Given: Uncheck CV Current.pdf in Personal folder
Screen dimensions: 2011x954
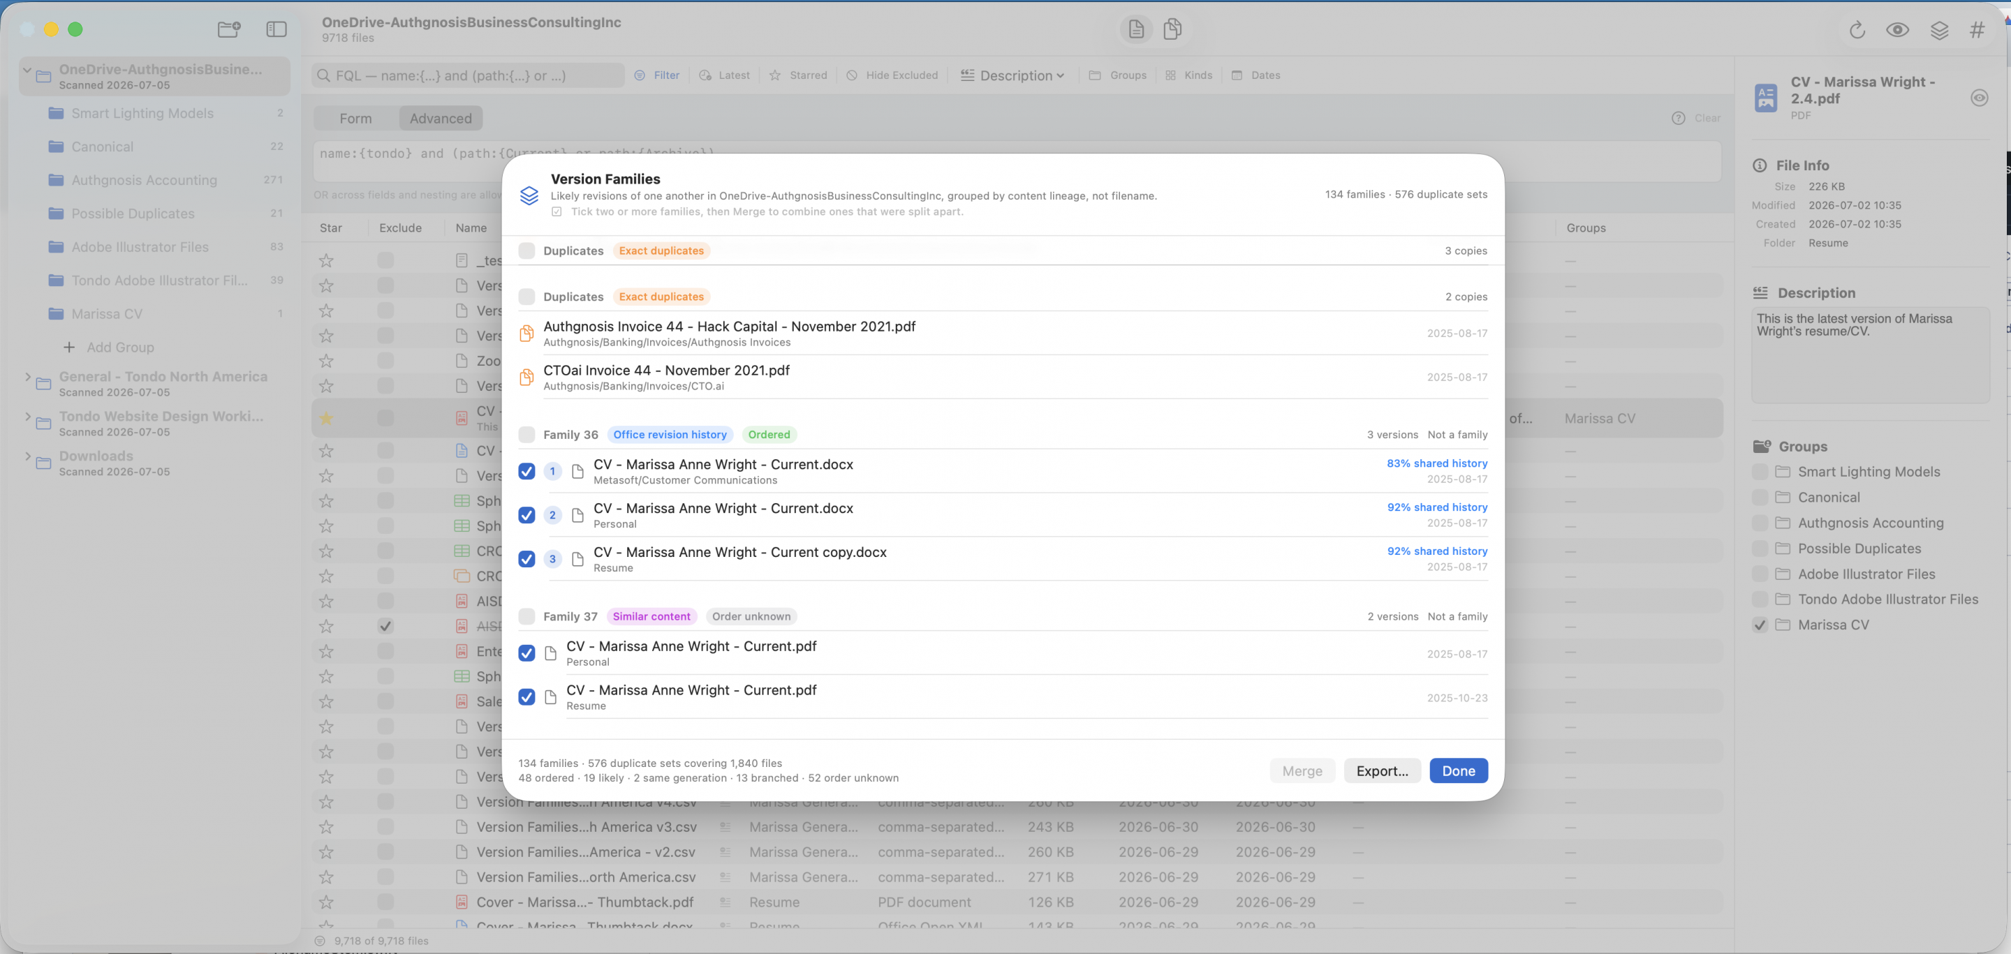Looking at the screenshot, I should (x=527, y=654).
